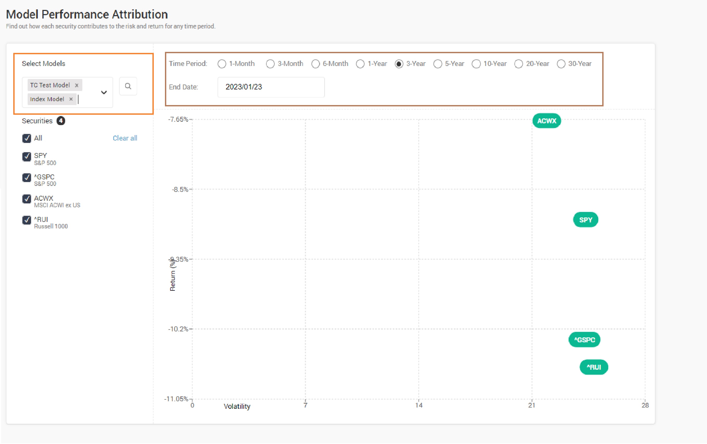Remove TC Test Model tag
The height and width of the screenshot is (444, 707).
(77, 85)
